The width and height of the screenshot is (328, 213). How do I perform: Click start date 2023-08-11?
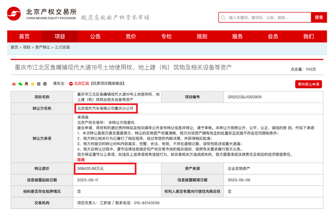click(x=88, y=180)
